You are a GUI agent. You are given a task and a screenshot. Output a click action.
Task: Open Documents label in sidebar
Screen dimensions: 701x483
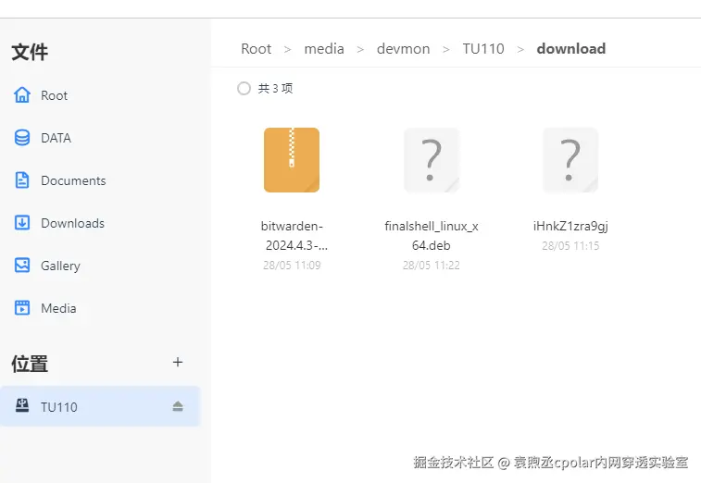click(x=73, y=180)
